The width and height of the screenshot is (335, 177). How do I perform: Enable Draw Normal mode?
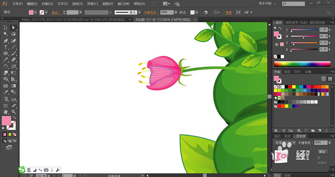(x=5, y=141)
